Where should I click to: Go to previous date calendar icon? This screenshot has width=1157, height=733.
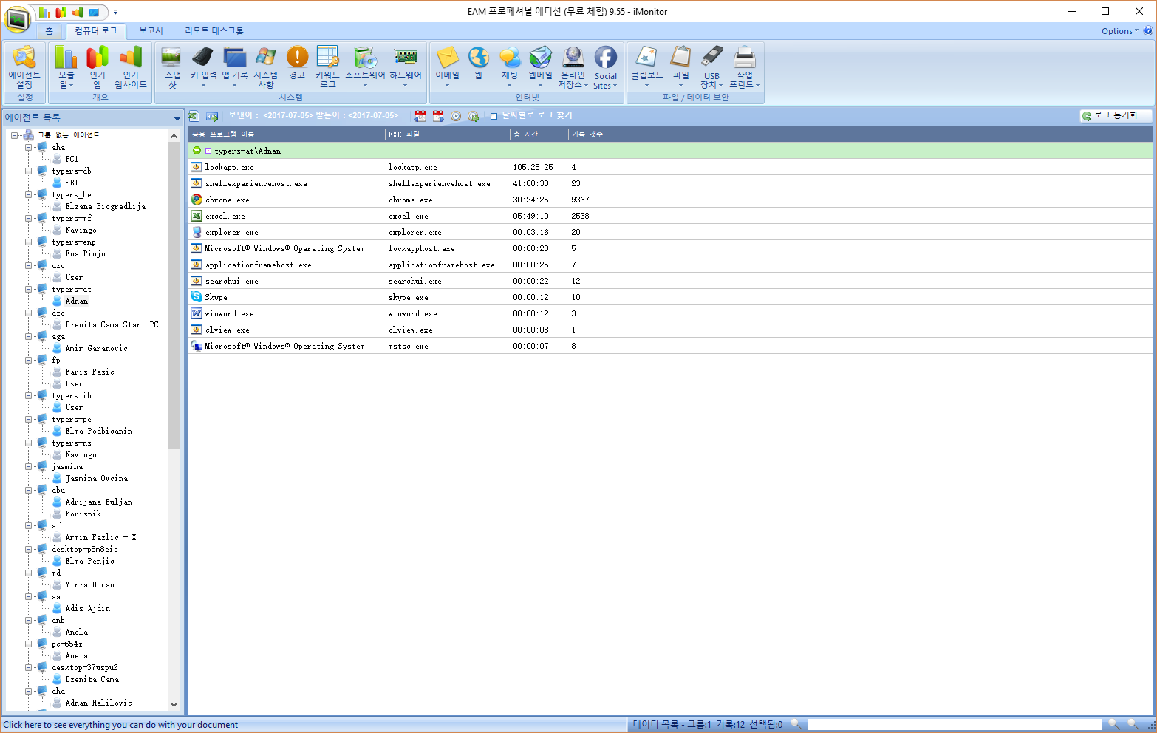[420, 116]
